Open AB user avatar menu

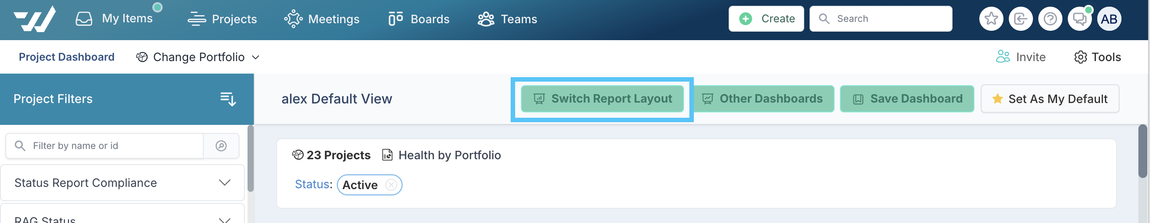[x=1109, y=19]
